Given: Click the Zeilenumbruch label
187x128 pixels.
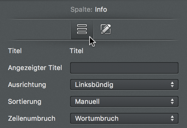Looking at the screenshot, I should coord(32,118).
